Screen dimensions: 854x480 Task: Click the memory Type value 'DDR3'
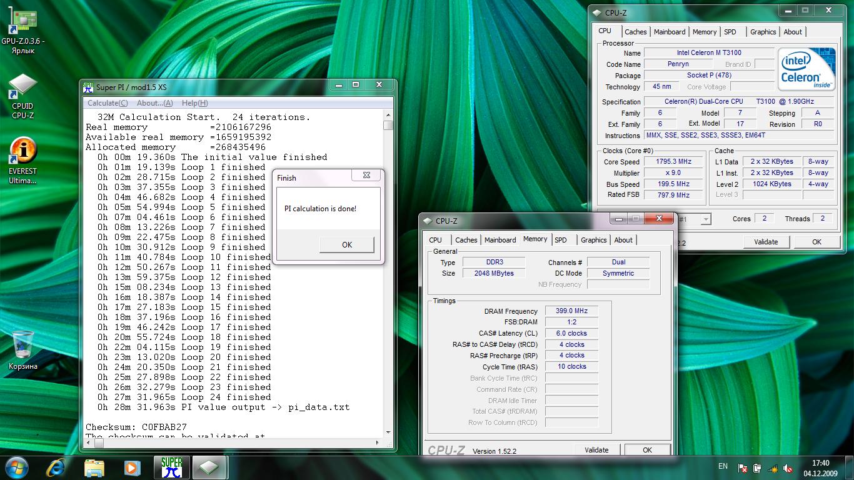coord(495,262)
